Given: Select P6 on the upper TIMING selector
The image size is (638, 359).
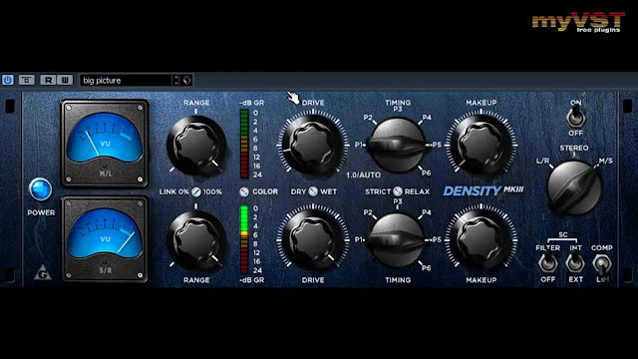Looking at the screenshot, I should point(426,173).
